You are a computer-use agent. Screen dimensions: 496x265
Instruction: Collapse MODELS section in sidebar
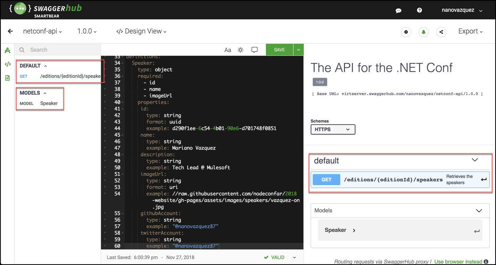pyautogui.click(x=45, y=93)
